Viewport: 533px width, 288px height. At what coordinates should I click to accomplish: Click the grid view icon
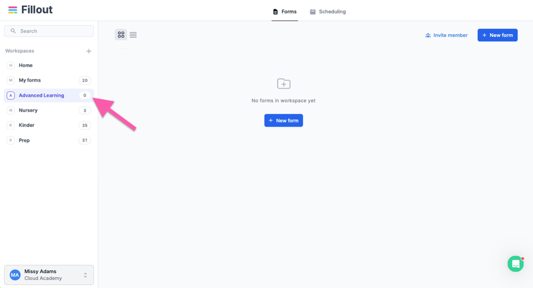(121, 34)
